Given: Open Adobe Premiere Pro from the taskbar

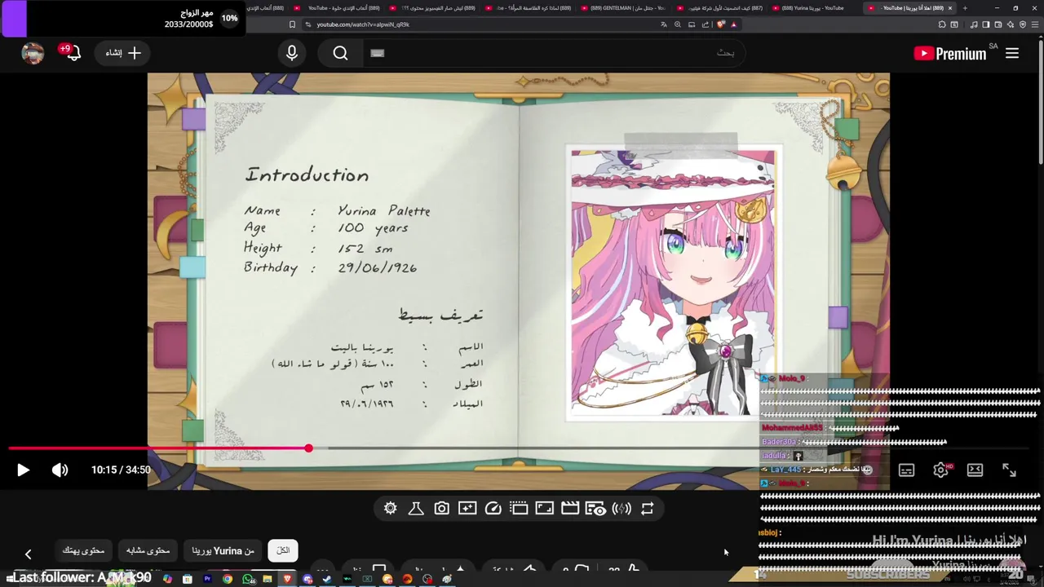Looking at the screenshot, I should tap(207, 579).
